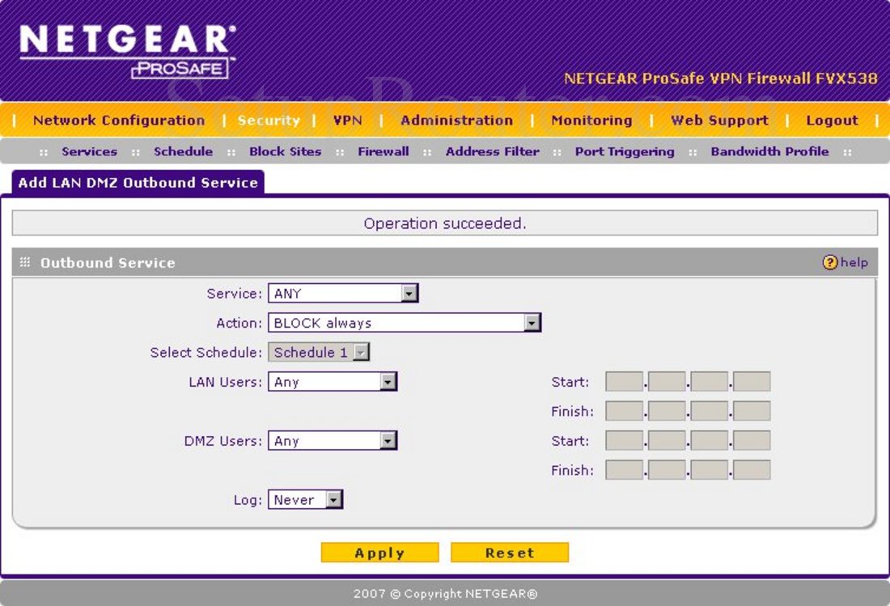The height and width of the screenshot is (606, 890).
Task: Navigate to Network Configuration
Action: coord(117,120)
